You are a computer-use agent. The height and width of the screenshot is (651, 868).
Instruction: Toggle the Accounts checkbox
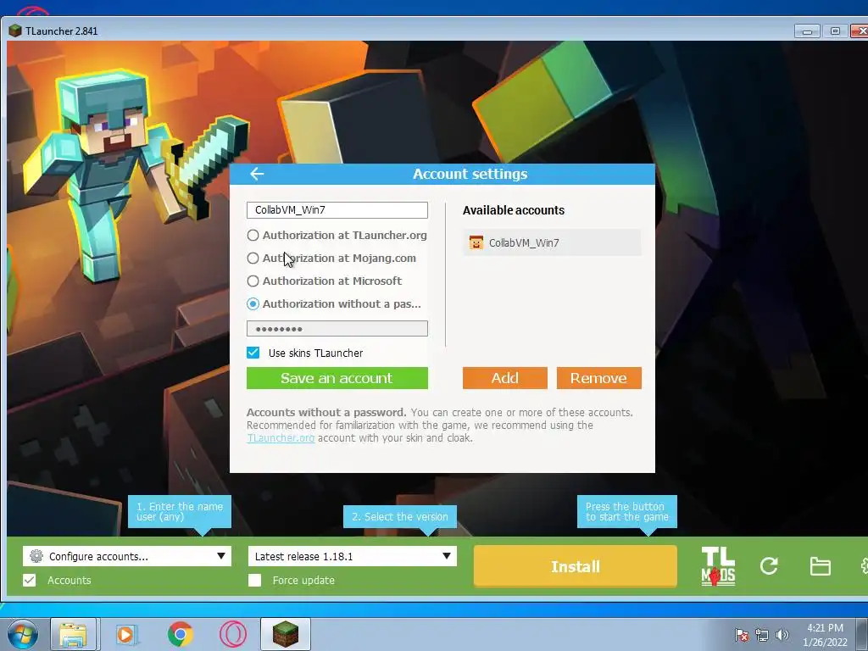30,580
